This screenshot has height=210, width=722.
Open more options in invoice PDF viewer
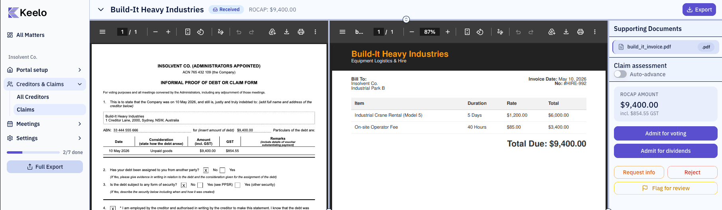(x=595, y=32)
